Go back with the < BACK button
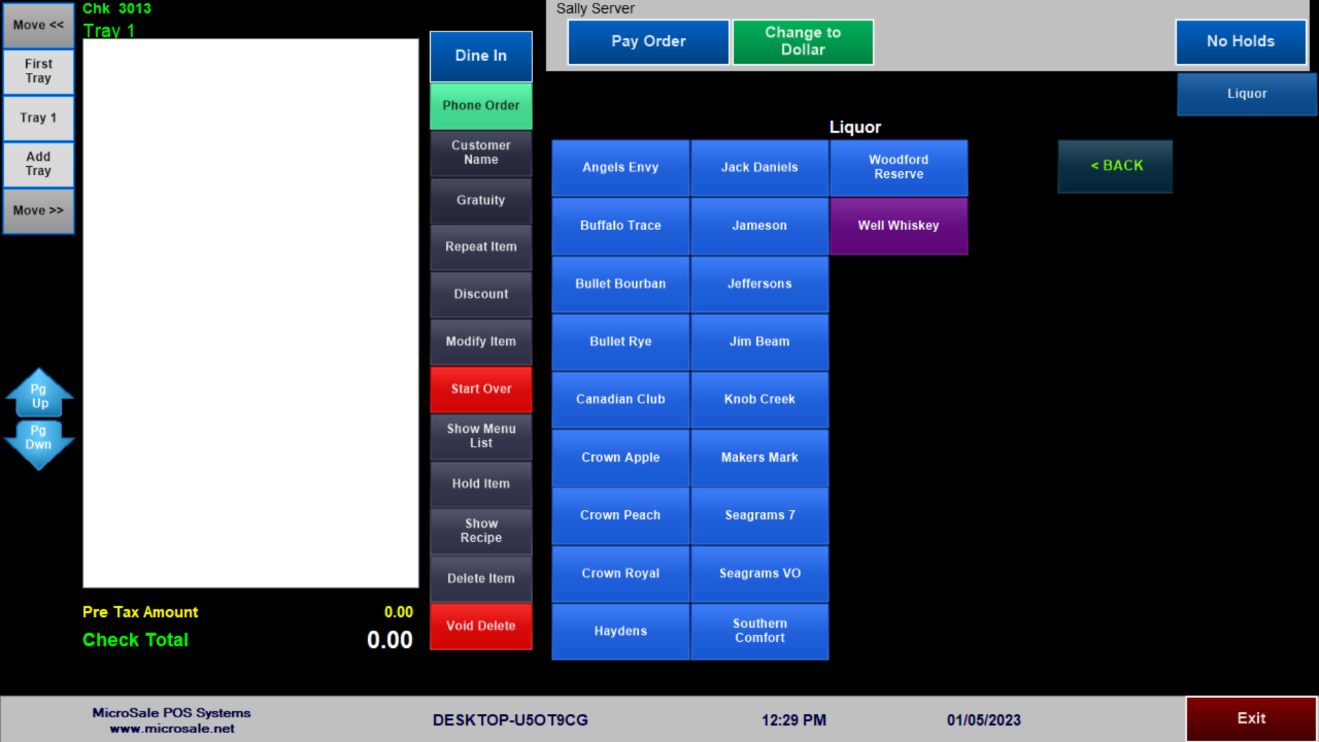1319x742 pixels. 1115,166
